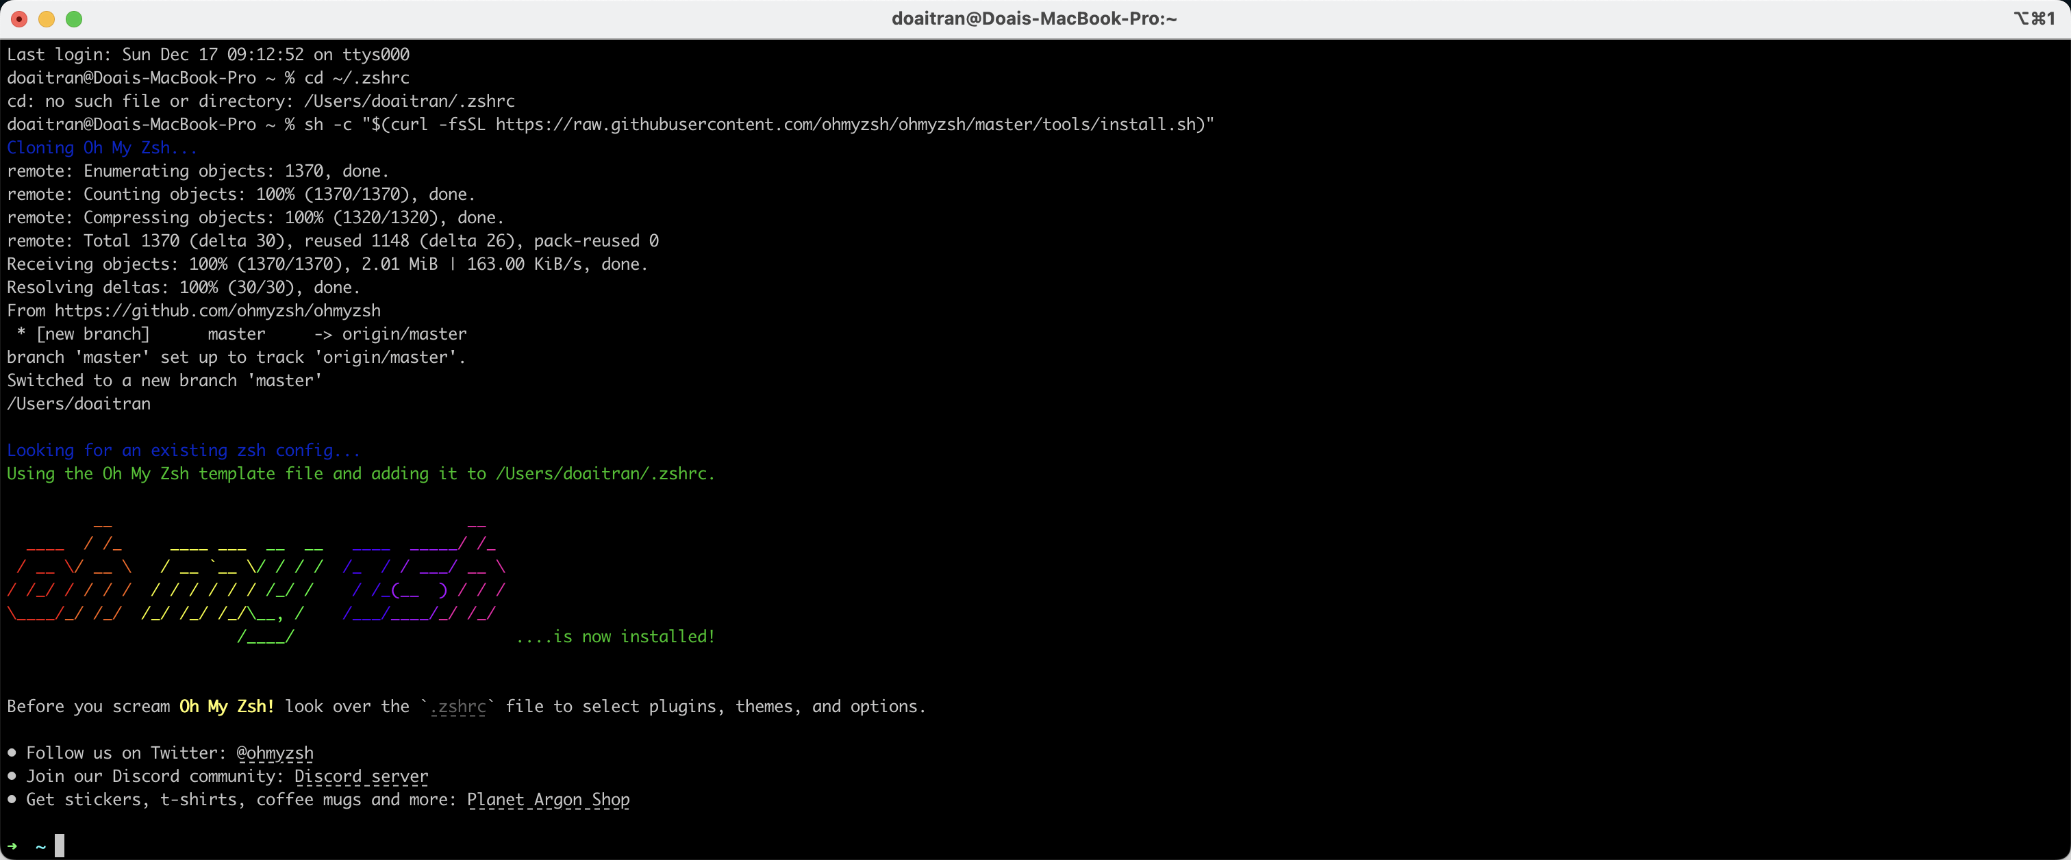Click 'From https://github.com/ohmyzsh/ohmyzsh' line
2071x860 pixels.
point(194,311)
